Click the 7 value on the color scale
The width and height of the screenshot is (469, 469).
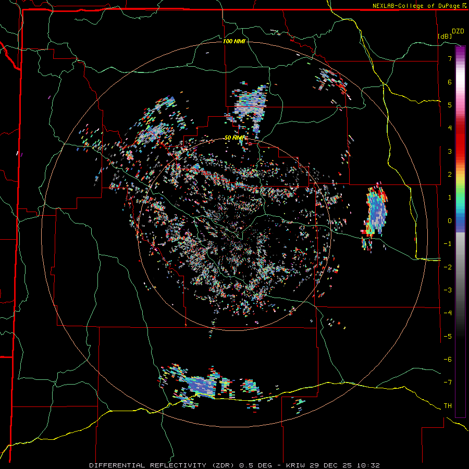450,58
